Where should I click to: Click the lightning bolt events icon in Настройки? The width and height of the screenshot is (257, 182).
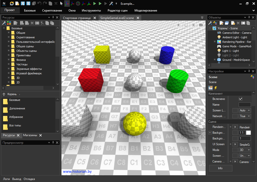[216, 88]
